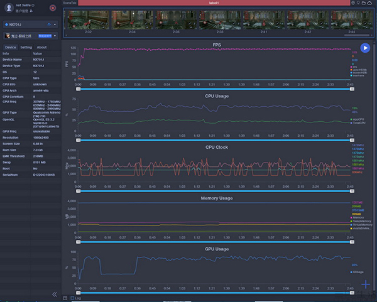Toggle the Log checkbox at the bottom
The height and width of the screenshot is (302, 377).
72,298
